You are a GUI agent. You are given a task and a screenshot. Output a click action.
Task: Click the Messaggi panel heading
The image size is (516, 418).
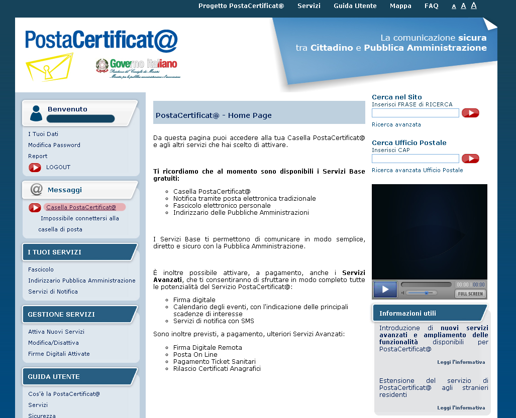[64, 190]
